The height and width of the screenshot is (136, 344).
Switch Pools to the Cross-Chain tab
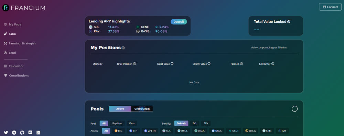(142, 109)
